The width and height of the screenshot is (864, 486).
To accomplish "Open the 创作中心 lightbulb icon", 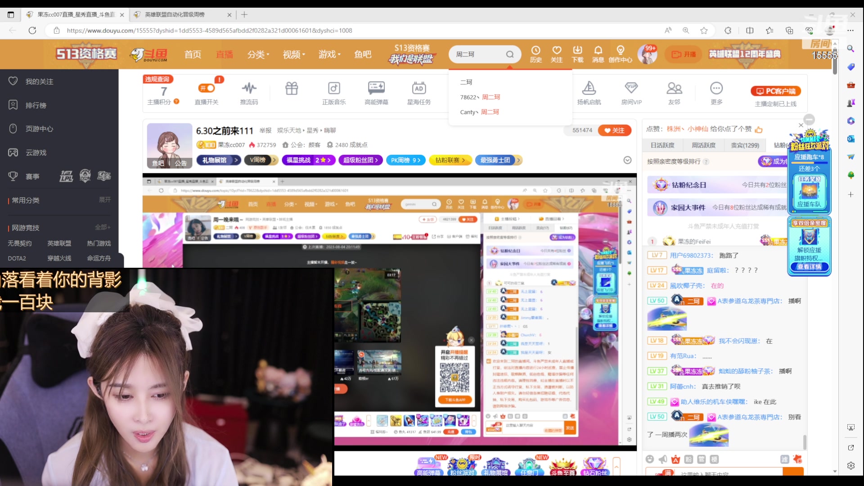I will click(621, 54).
